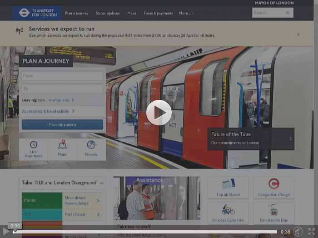Click the Severe delays text
This screenshot has width=318, height=238.
coord(77,203)
